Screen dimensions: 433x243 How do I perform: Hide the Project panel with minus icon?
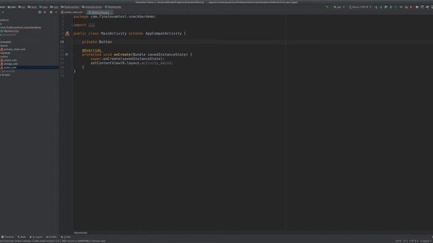click(56, 12)
